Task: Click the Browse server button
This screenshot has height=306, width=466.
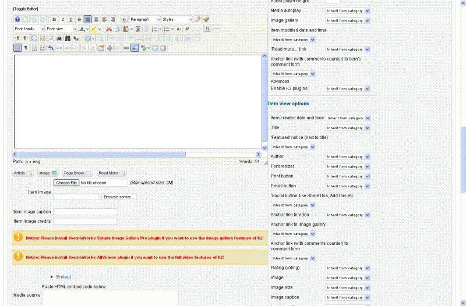Action: 119,197
